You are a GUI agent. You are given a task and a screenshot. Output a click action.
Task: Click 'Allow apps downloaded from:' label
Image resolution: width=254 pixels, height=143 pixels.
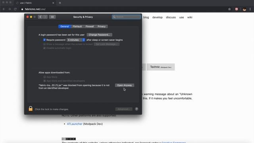tap(54, 72)
